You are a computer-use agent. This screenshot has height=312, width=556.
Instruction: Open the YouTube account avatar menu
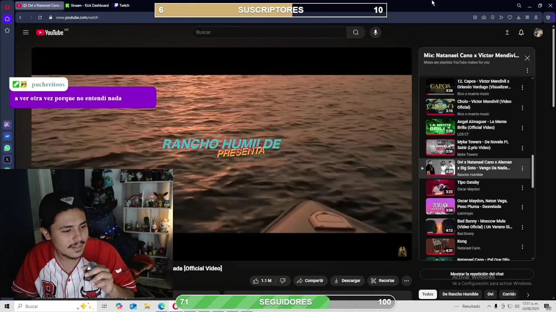[538, 32]
